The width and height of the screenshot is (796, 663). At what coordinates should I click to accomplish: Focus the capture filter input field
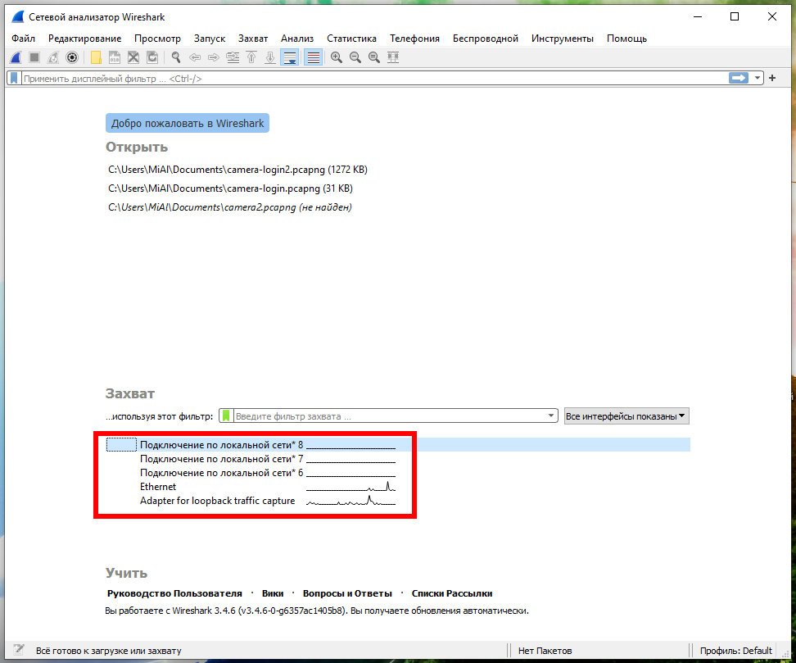(390, 416)
